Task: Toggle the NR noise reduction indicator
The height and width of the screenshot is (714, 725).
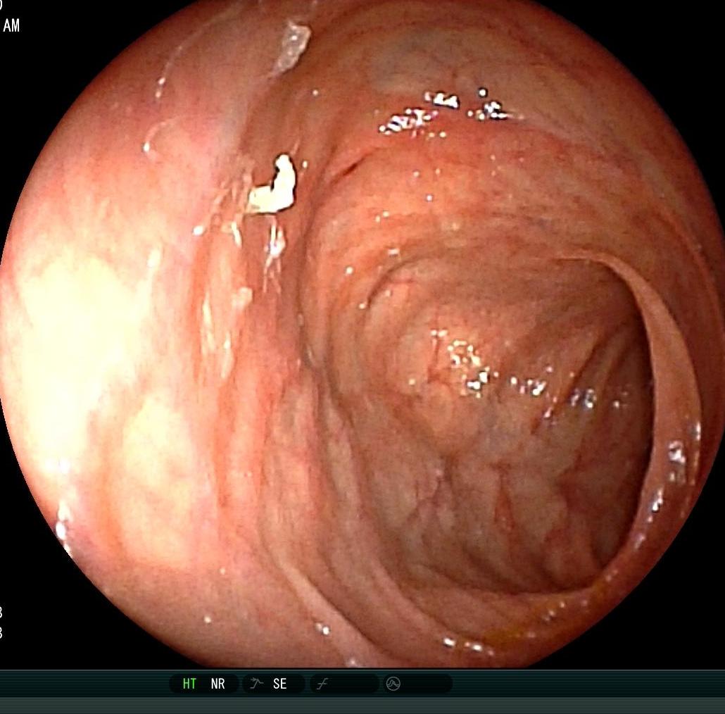Action: [x=217, y=684]
